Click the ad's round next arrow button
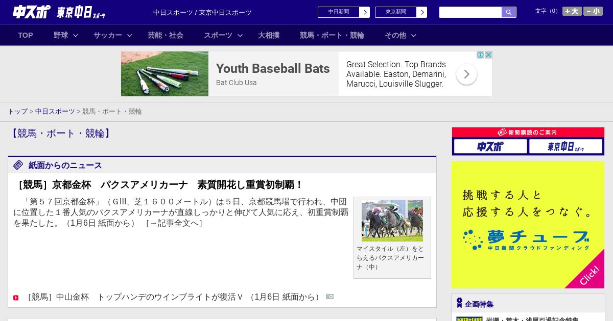Screen dimensions: 613x321 (466, 74)
